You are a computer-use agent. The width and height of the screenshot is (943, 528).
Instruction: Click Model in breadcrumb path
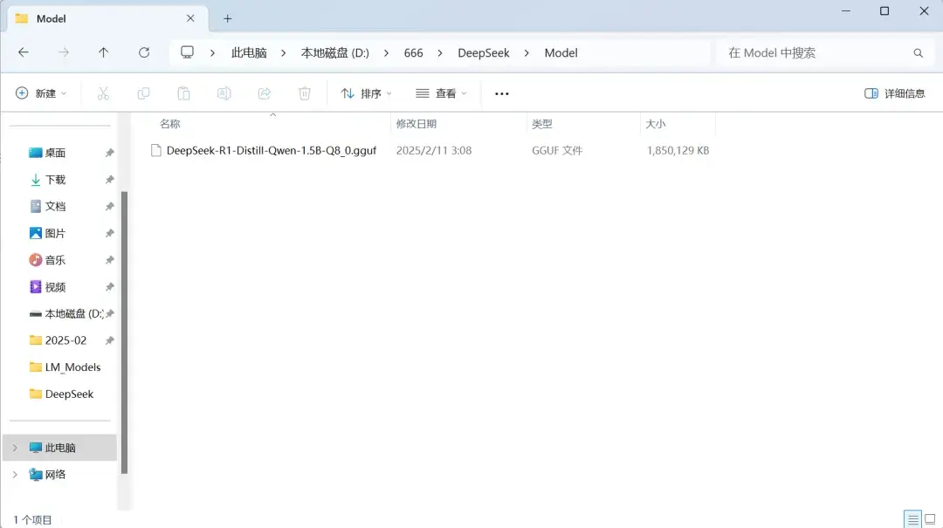(561, 53)
